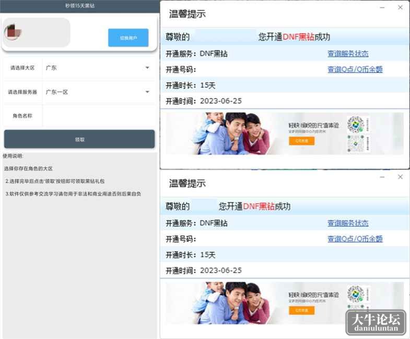Click 温馨提示 title of upper dialog
The height and width of the screenshot is (339, 410).
point(187,14)
